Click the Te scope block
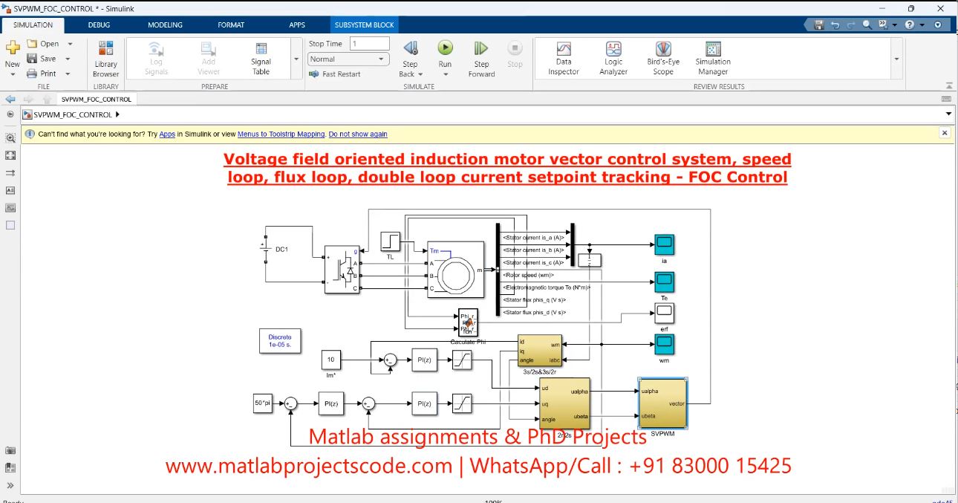Image resolution: width=958 pixels, height=503 pixels. pyautogui.click(x=664, y=282)
